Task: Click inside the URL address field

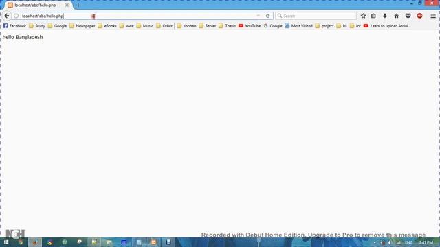Action: click(137, 16)
